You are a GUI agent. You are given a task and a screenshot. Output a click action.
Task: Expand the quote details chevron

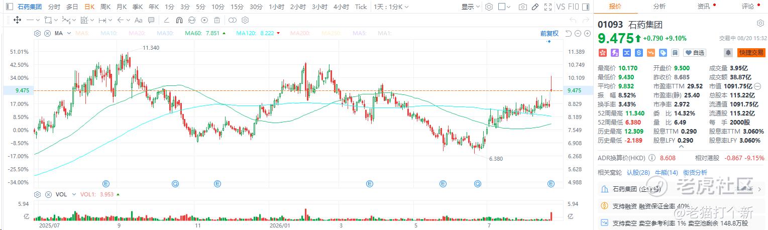tap(681, 148)
